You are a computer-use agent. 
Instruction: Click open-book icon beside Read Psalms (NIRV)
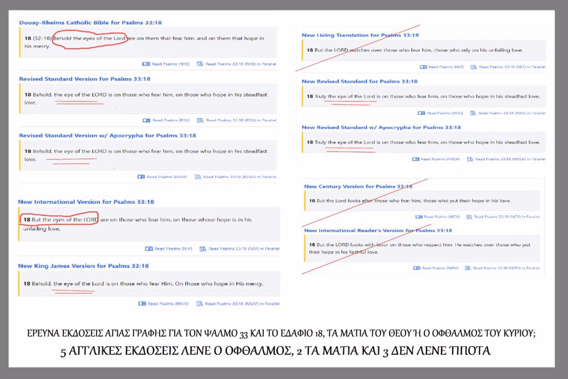(417, 269)
